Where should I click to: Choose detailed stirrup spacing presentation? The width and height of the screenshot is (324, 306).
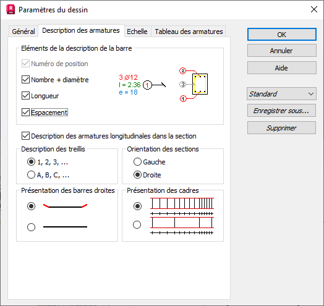[x=137, y=206]
